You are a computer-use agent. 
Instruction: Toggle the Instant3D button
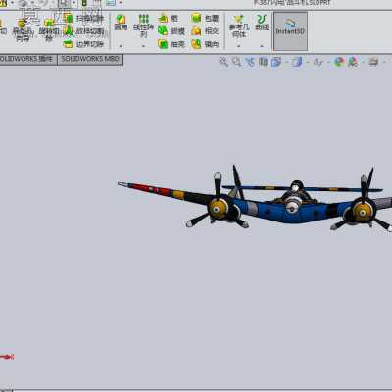pyautogui.click(x=290, y=30)
